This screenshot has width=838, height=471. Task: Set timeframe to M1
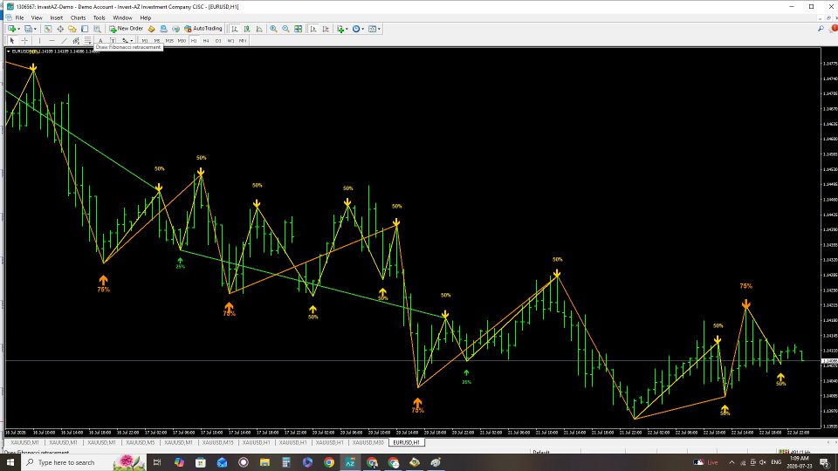145,41
